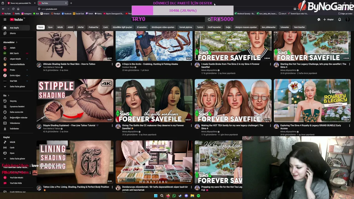Close the YouTube browser tab
354x199 pixels.
[66, 3]
